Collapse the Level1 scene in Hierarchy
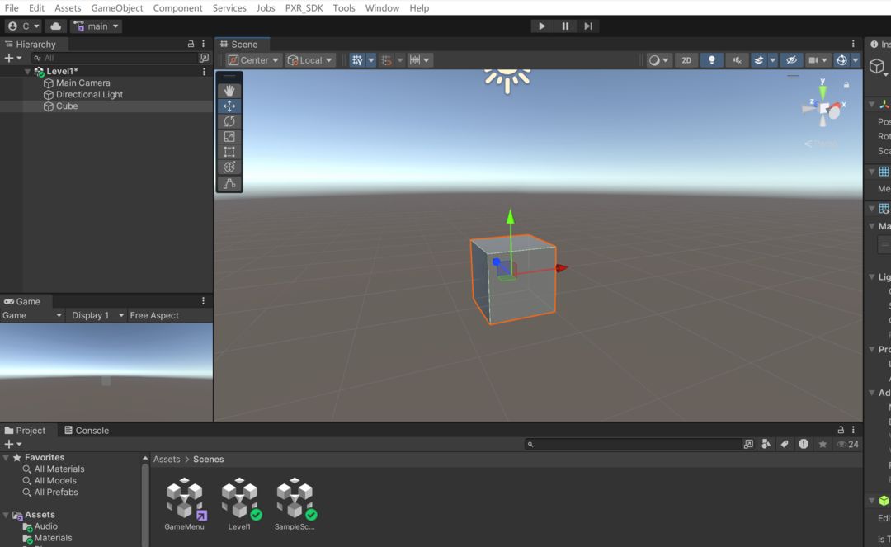 27,72
